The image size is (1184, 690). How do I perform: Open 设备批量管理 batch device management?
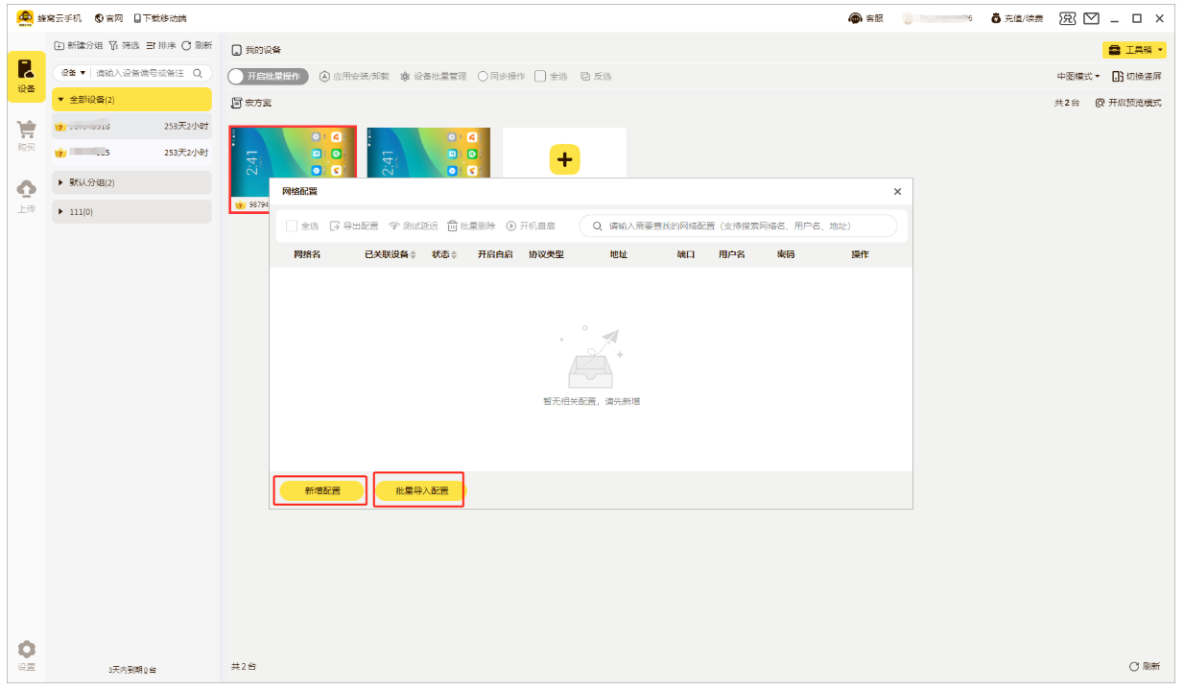435,75
